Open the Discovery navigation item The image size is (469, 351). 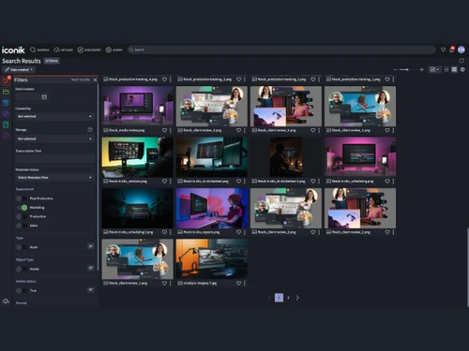click(89, 50)
